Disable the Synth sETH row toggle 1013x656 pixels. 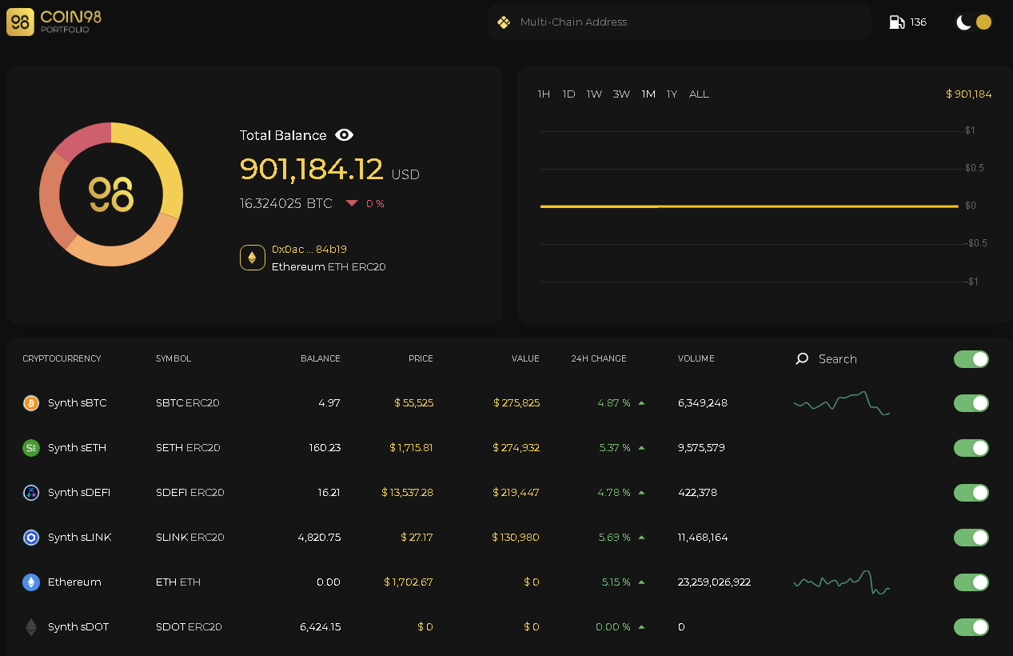pos(971,448)
